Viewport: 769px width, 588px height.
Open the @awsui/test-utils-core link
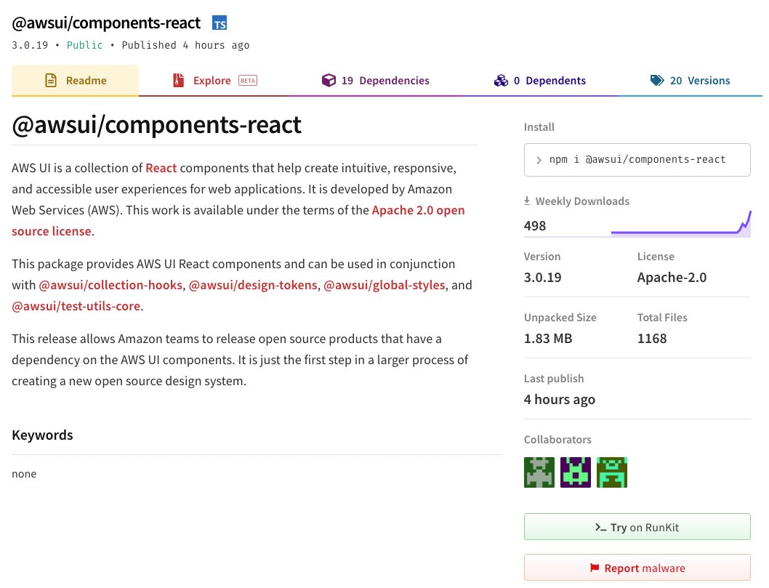(76, 306)
